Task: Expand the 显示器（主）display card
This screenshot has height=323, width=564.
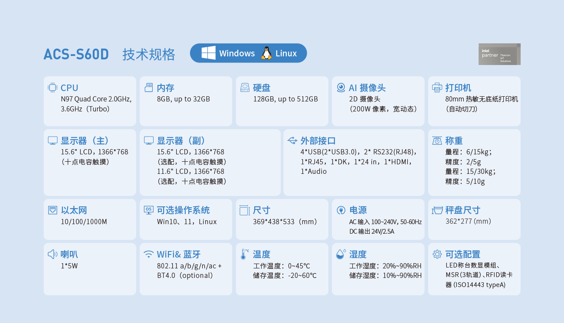Action: pyautogui.click(x=90, y=162)
